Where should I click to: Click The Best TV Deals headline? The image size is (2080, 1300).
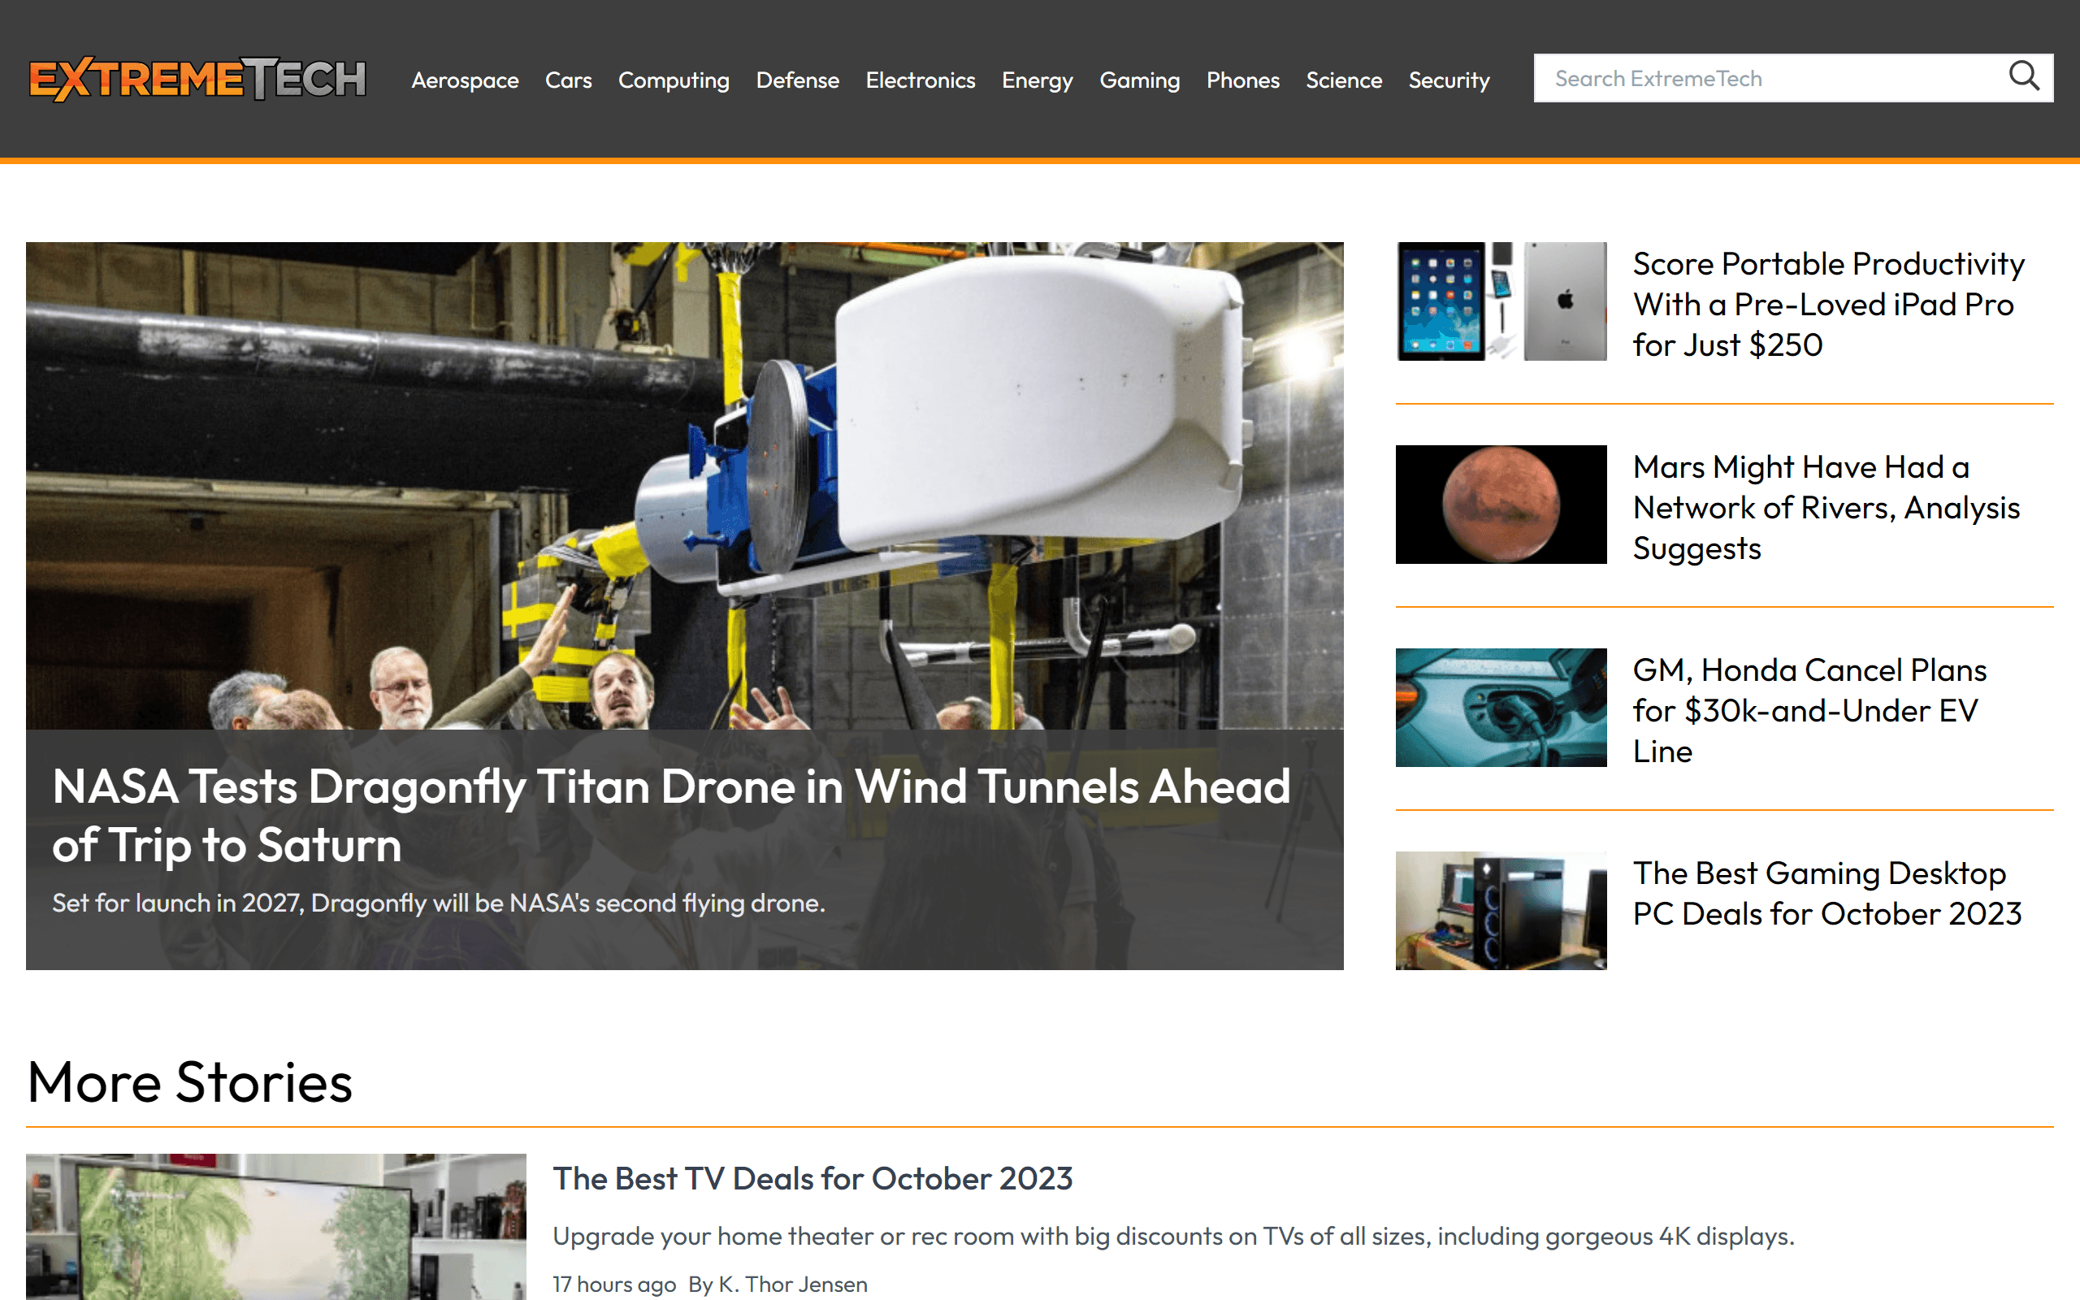[x=812, y=1178]
